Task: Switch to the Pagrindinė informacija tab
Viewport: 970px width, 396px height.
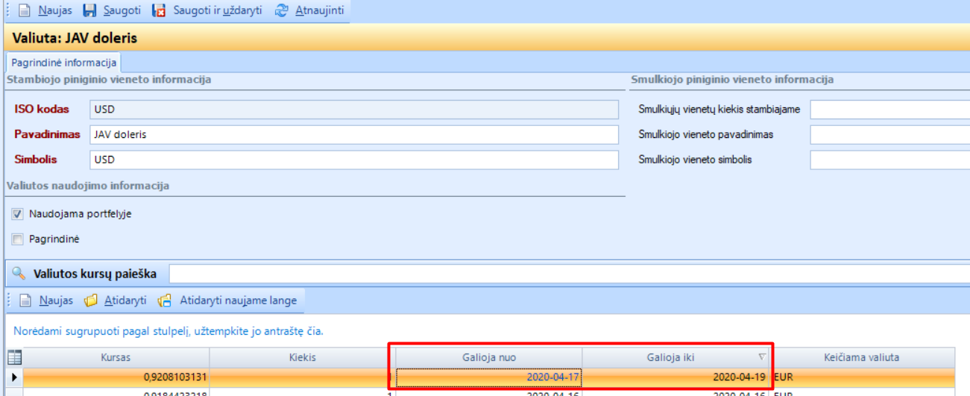Action: click(63, 63)
